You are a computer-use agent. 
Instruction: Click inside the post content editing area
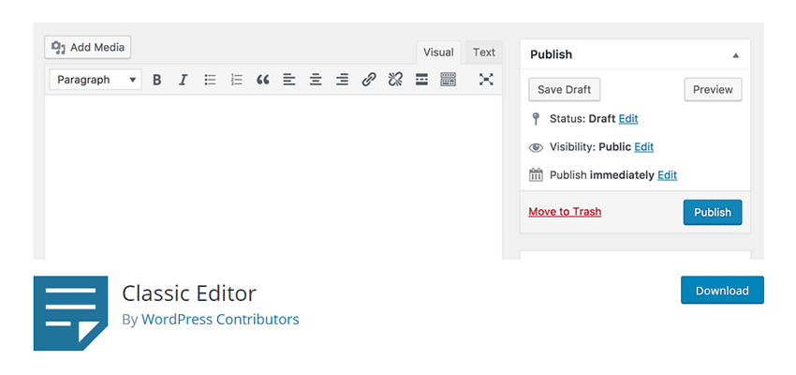(272, 178)
